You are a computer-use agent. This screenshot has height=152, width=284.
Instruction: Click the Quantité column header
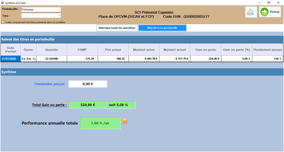coord(52,49)
